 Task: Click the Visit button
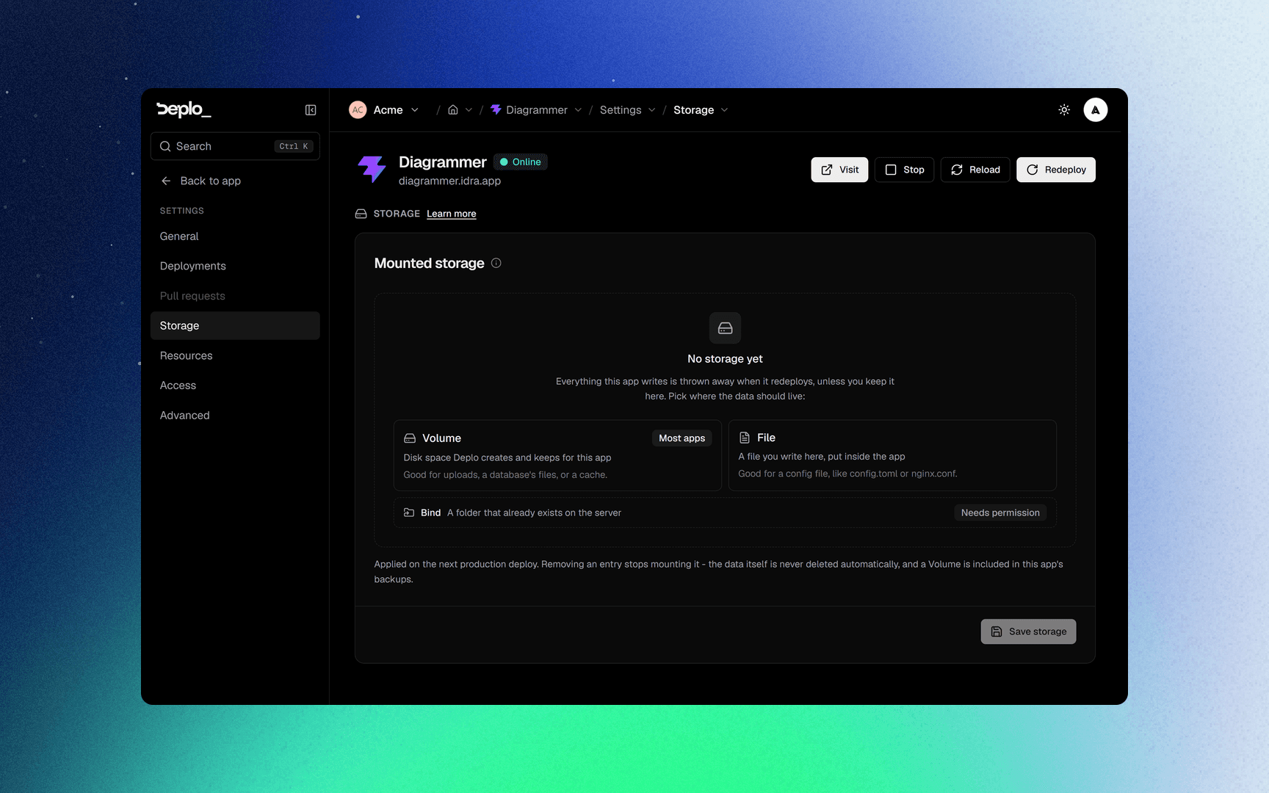coord(839,170)
